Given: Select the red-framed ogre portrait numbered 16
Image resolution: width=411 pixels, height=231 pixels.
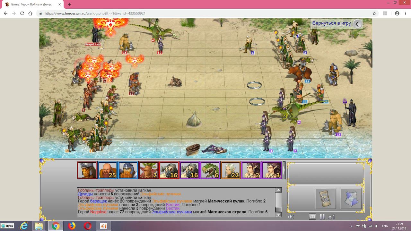Looking at the screenshot, I should pyautogui.click(x=169, y=170).
